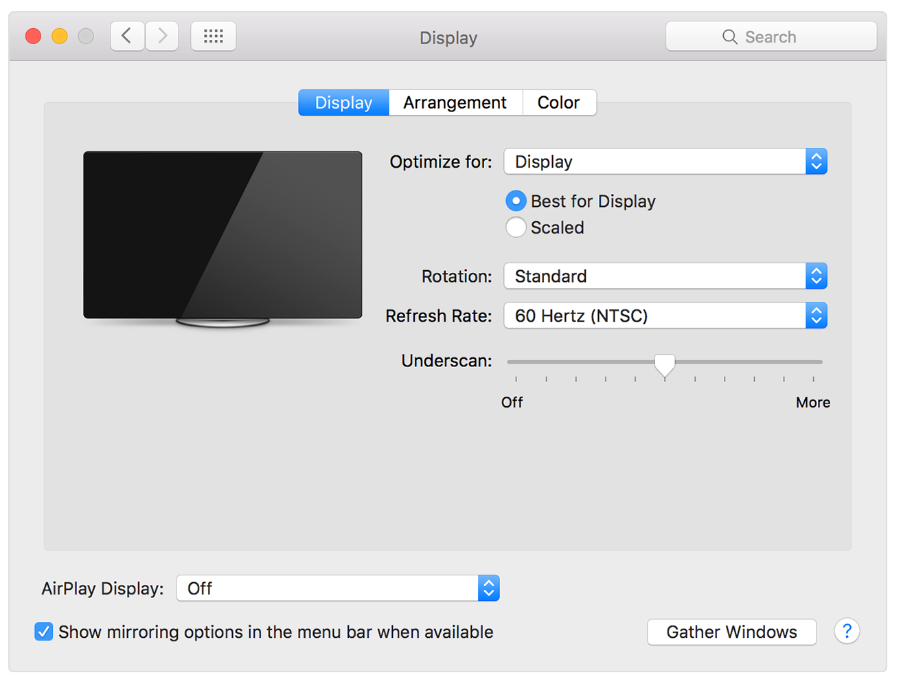Switch to the Color tab
Viewport: 901px width, 686px height.
[558, 102]
